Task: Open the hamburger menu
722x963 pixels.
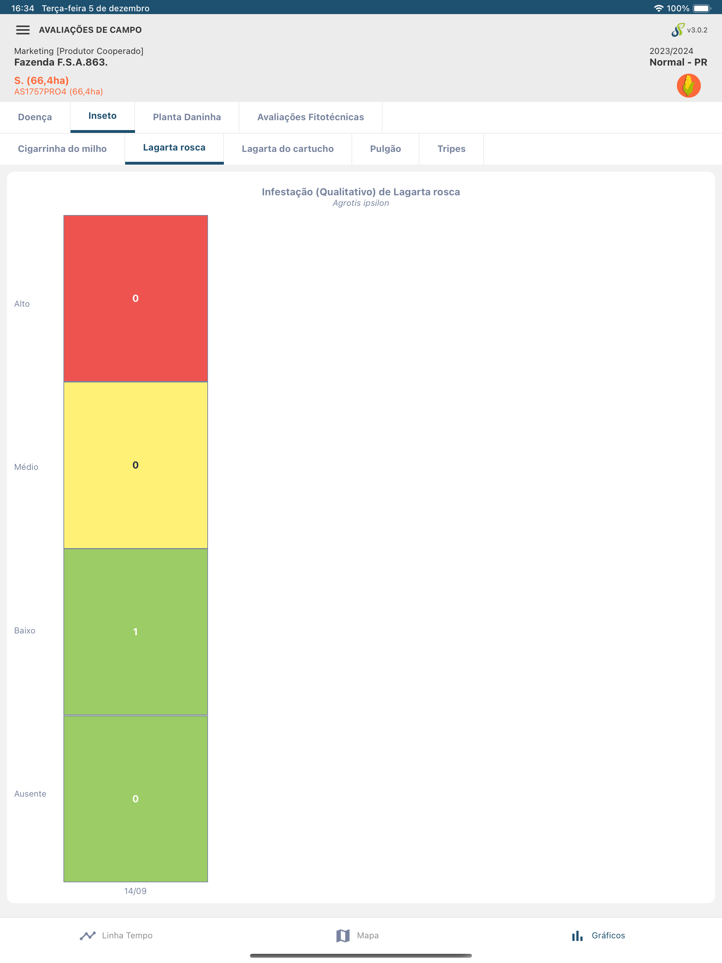Action: pos(23,30)
